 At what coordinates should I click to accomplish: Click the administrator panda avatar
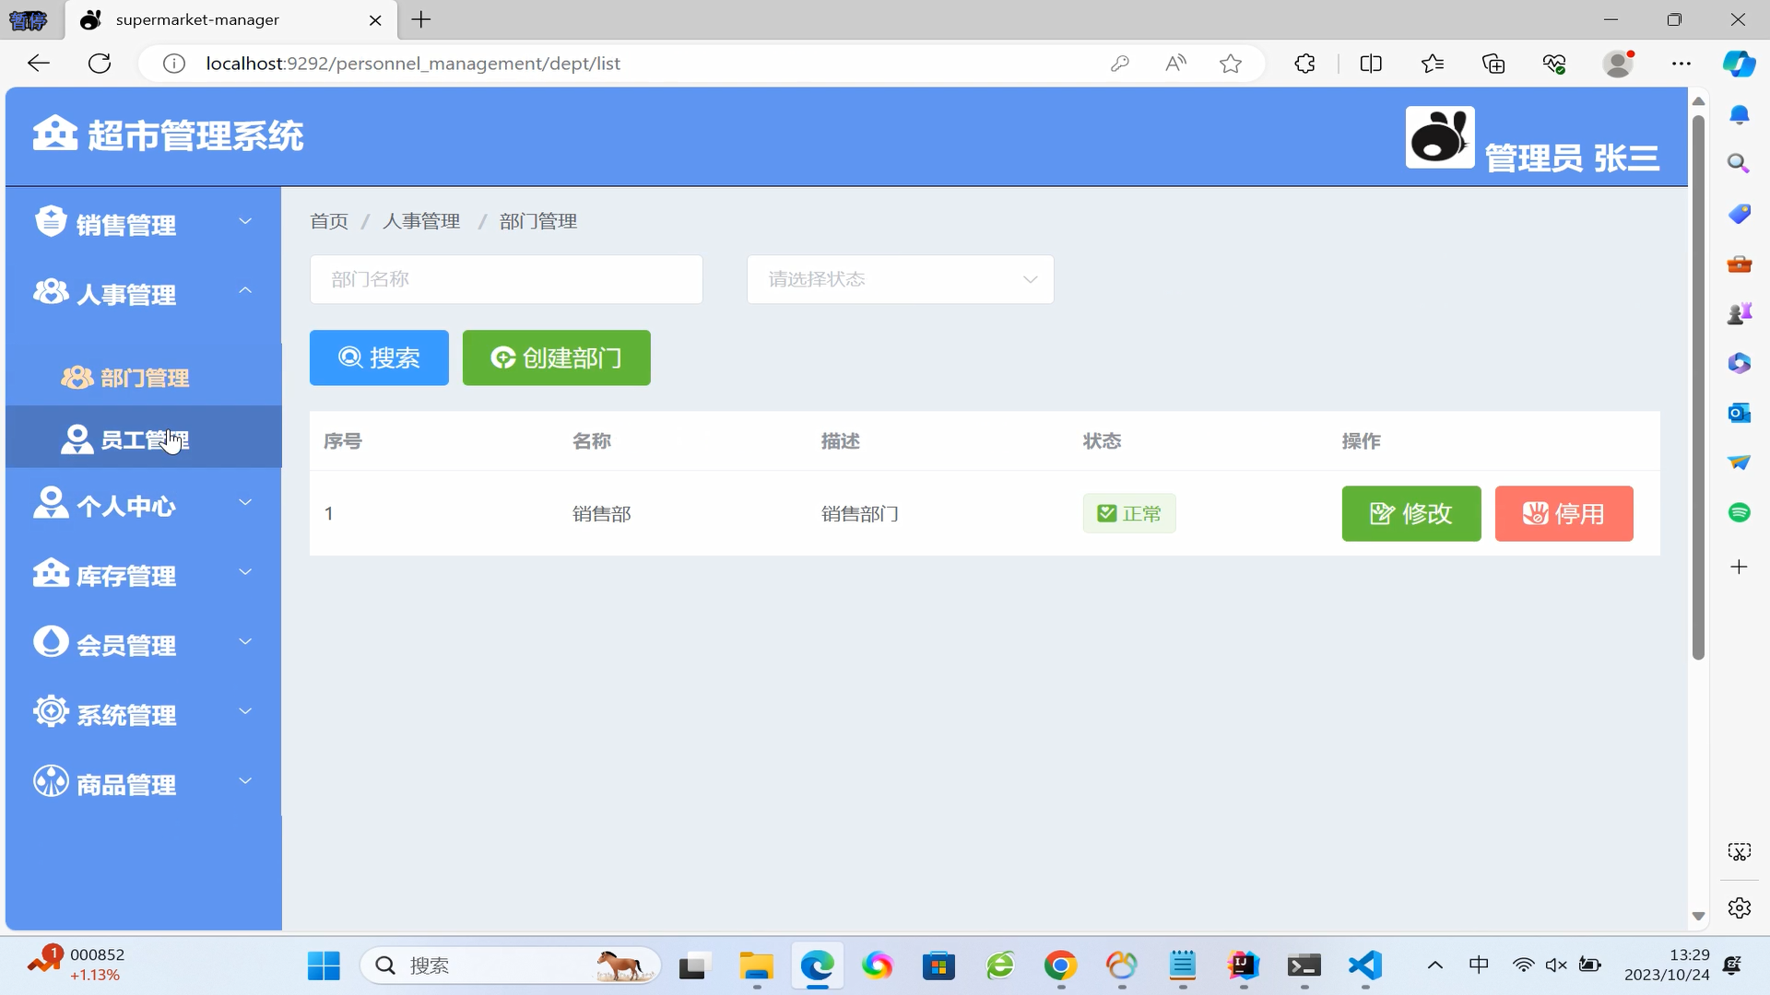tap(1439, 137)
